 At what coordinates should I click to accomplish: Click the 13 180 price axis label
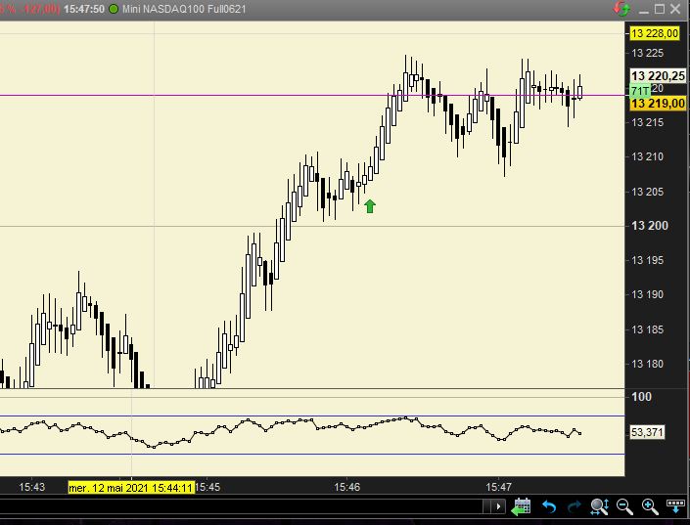click(647, 364)
